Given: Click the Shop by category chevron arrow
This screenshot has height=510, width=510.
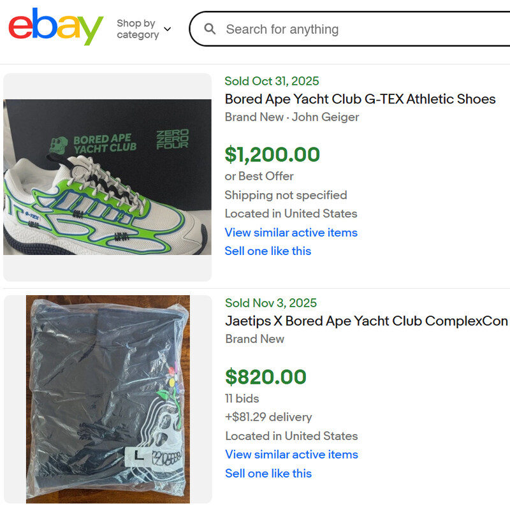Looking at the screenshot, I should (168, 29).
